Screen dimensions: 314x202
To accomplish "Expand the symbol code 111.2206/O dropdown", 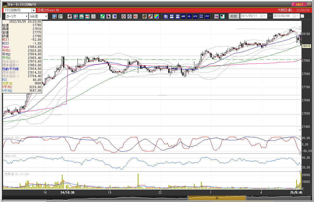I will (33, 10).
